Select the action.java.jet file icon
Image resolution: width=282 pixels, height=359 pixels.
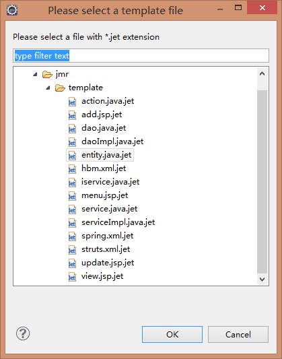[72, 102]
